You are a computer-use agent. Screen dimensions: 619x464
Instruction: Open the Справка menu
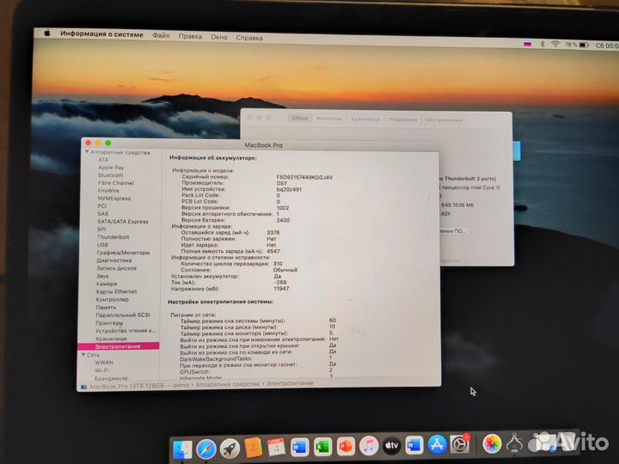[x=249, y=38]
